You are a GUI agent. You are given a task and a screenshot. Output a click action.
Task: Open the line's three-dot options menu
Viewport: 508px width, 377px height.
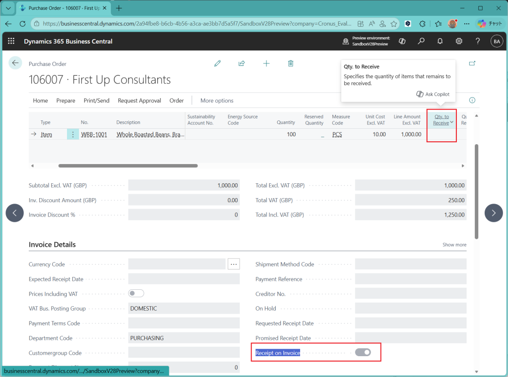click(x=73, y=134)
